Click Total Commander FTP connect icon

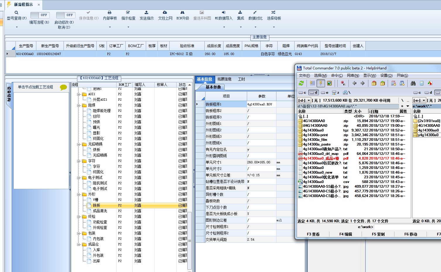394,83
